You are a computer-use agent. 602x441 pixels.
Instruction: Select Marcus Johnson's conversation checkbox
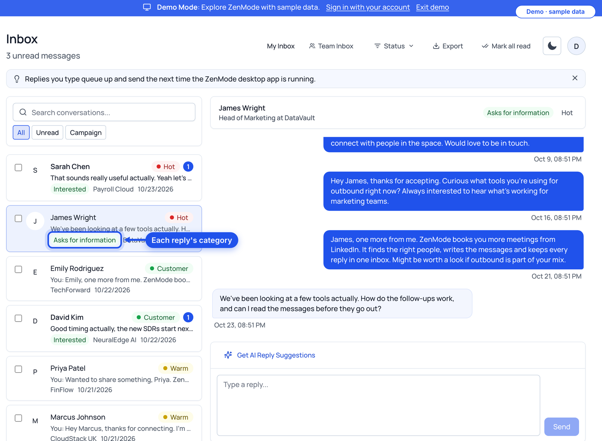click(18, 418)
